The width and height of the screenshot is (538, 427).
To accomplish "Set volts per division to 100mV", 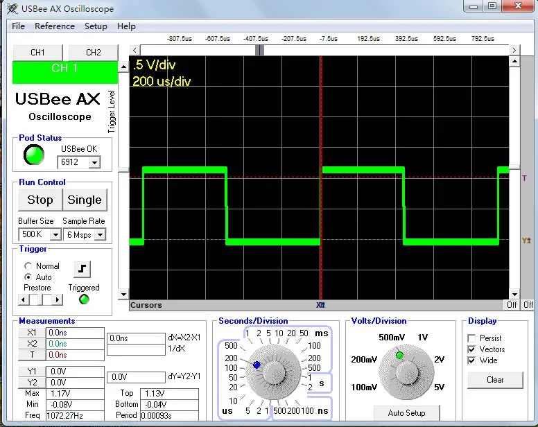I will (364, 387).
